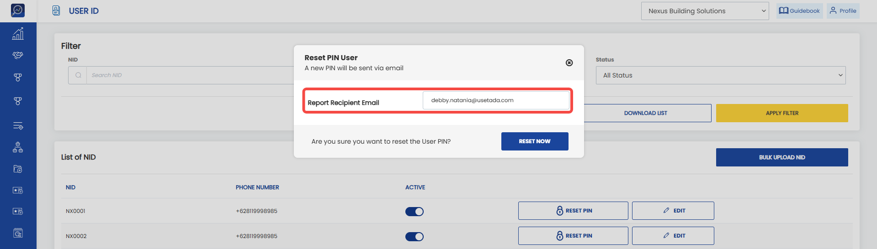Expand the All Status dropdown
This screenshot has width=877, height=249.
721,75
